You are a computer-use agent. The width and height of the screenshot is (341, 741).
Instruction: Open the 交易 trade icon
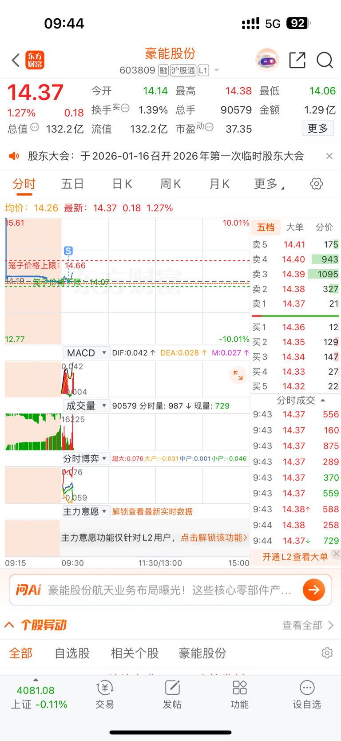tap(105, 695)
